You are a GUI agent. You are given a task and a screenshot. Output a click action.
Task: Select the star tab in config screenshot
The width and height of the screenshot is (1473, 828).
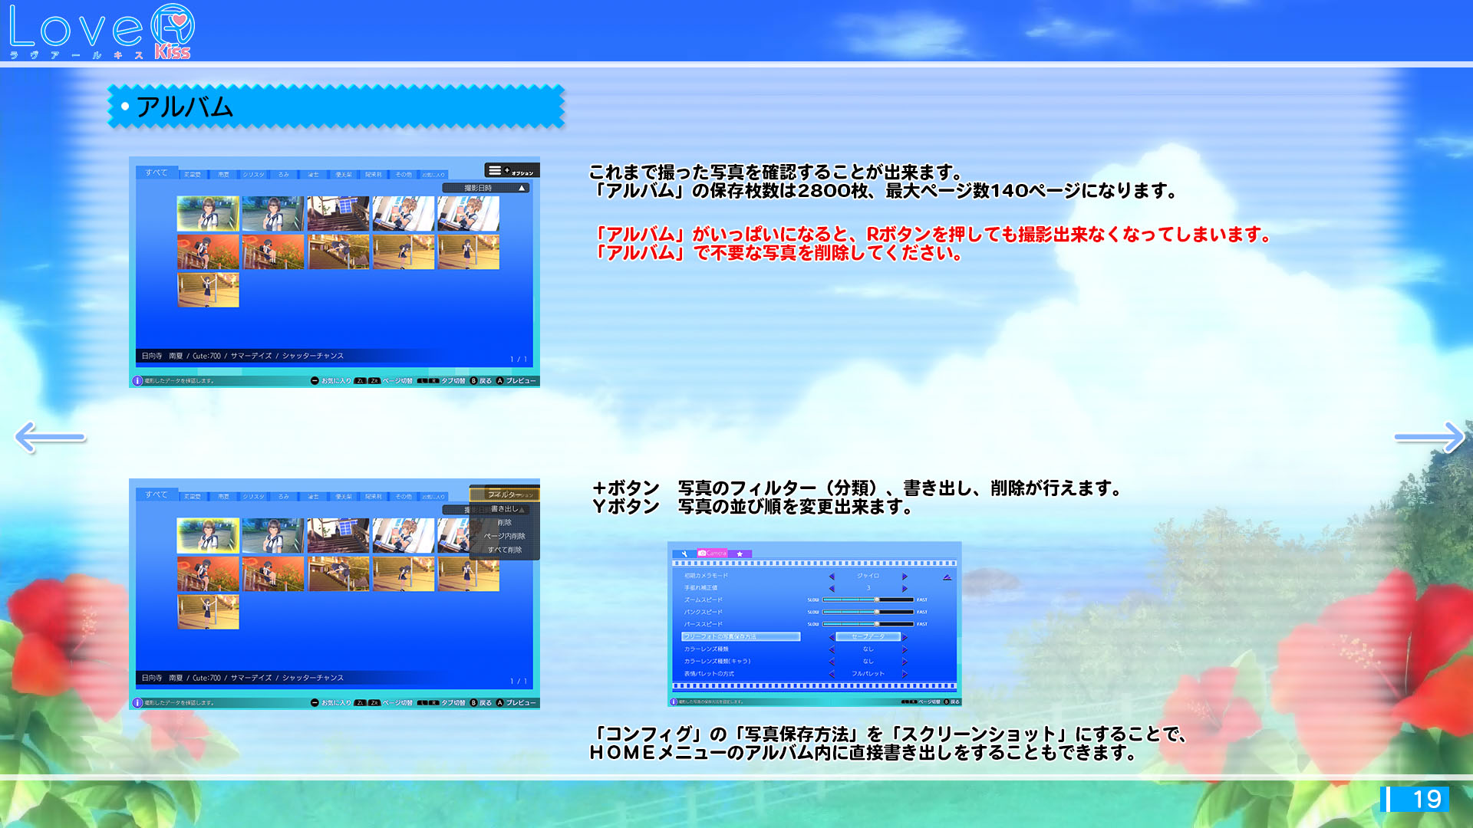[740, 554]
